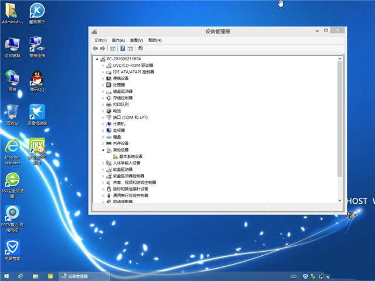Open the 文件(F) menu
375x281 pixels.
[100, 40]
